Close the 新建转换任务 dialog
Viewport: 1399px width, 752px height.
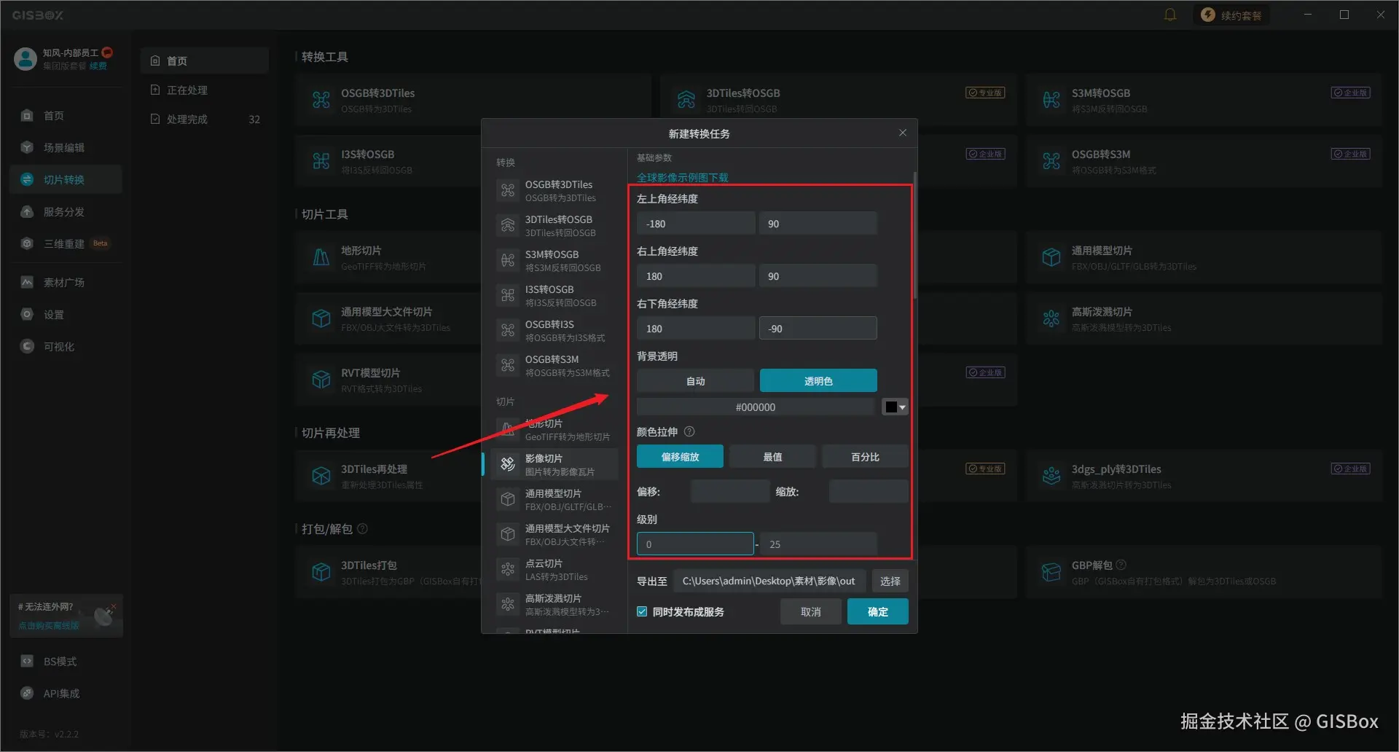903,133
